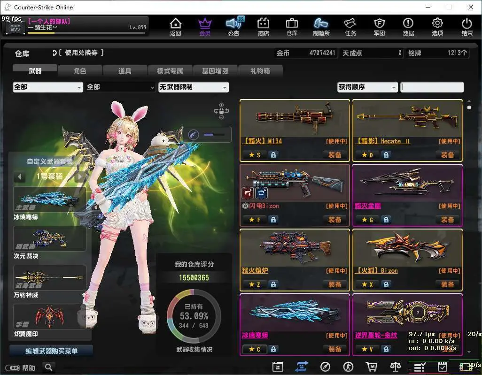Click the running figure icon

(x=348, y=367)
